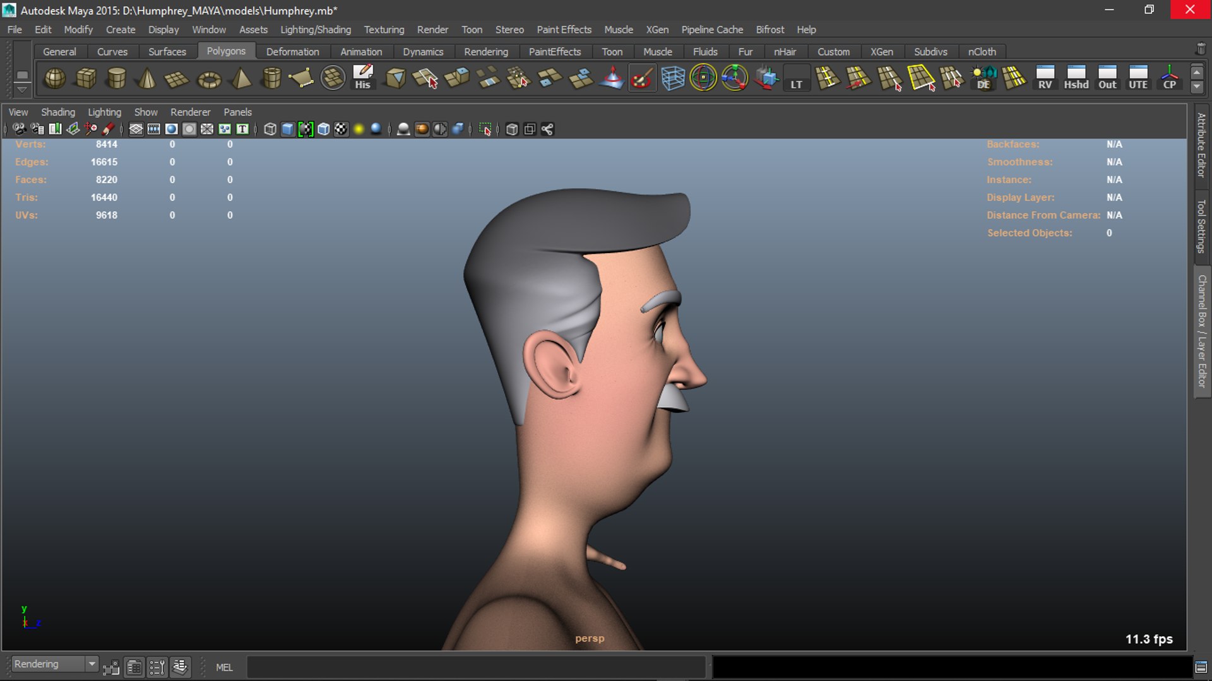Toggle Use All Lights yellow bulb icon

tap(359, 129)
